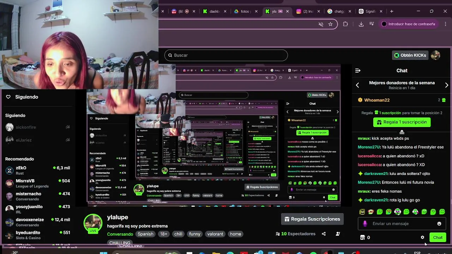The width and height of the screenshot is (452, 254).
Task: Focus the Buscar search field
Action: [x=226, y=55]
